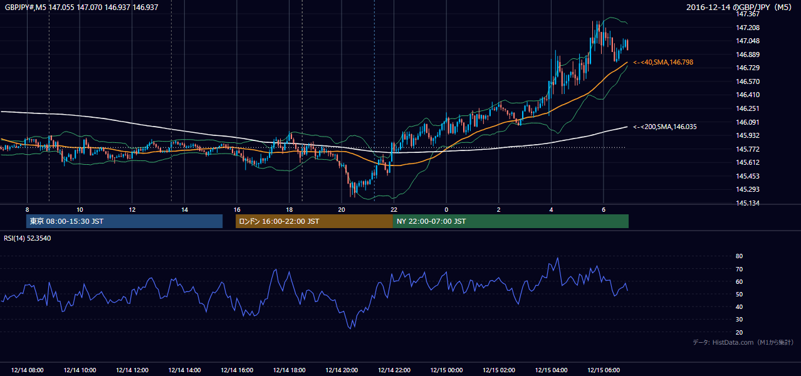Click the RSI axis level 50
The height and width of the screenshot is (376, 801).
740,294
